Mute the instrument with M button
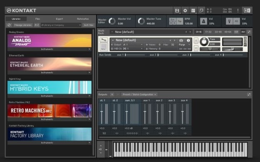Viewport: 260px width, 162px height. [196, 48]
